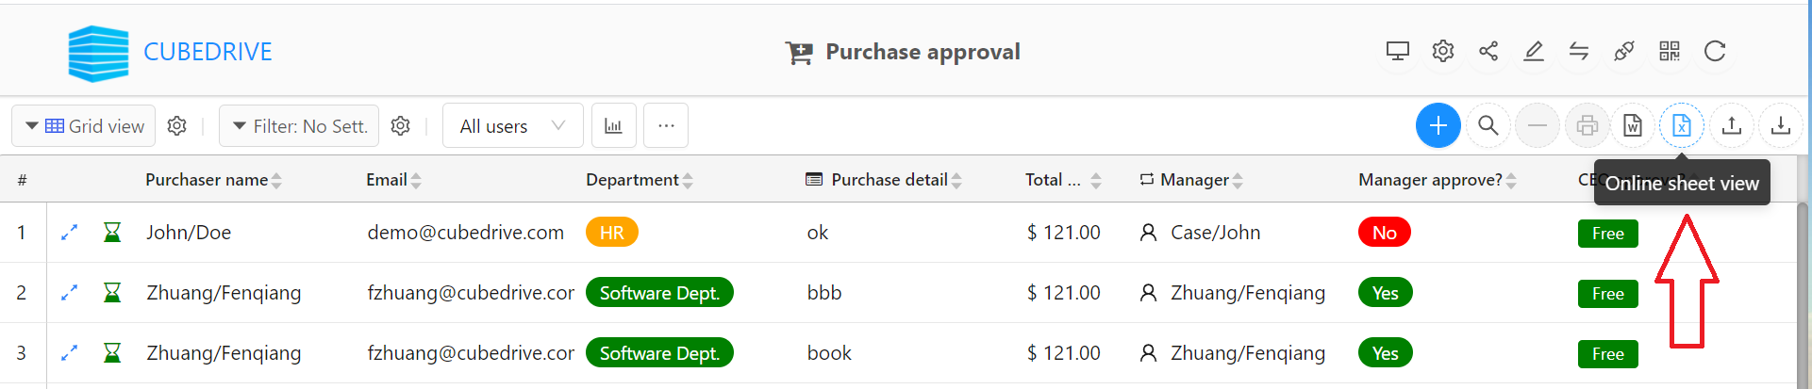
Task: Click the Email column header
Action: pos(387,180)
